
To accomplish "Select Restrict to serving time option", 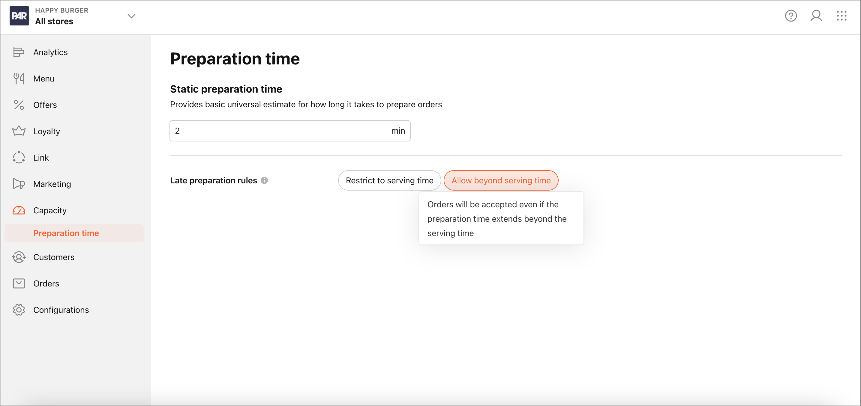I will click(389, 181).
